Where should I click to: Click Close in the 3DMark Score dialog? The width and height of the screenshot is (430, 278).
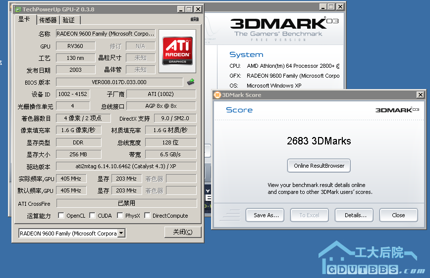pos(398,215)
